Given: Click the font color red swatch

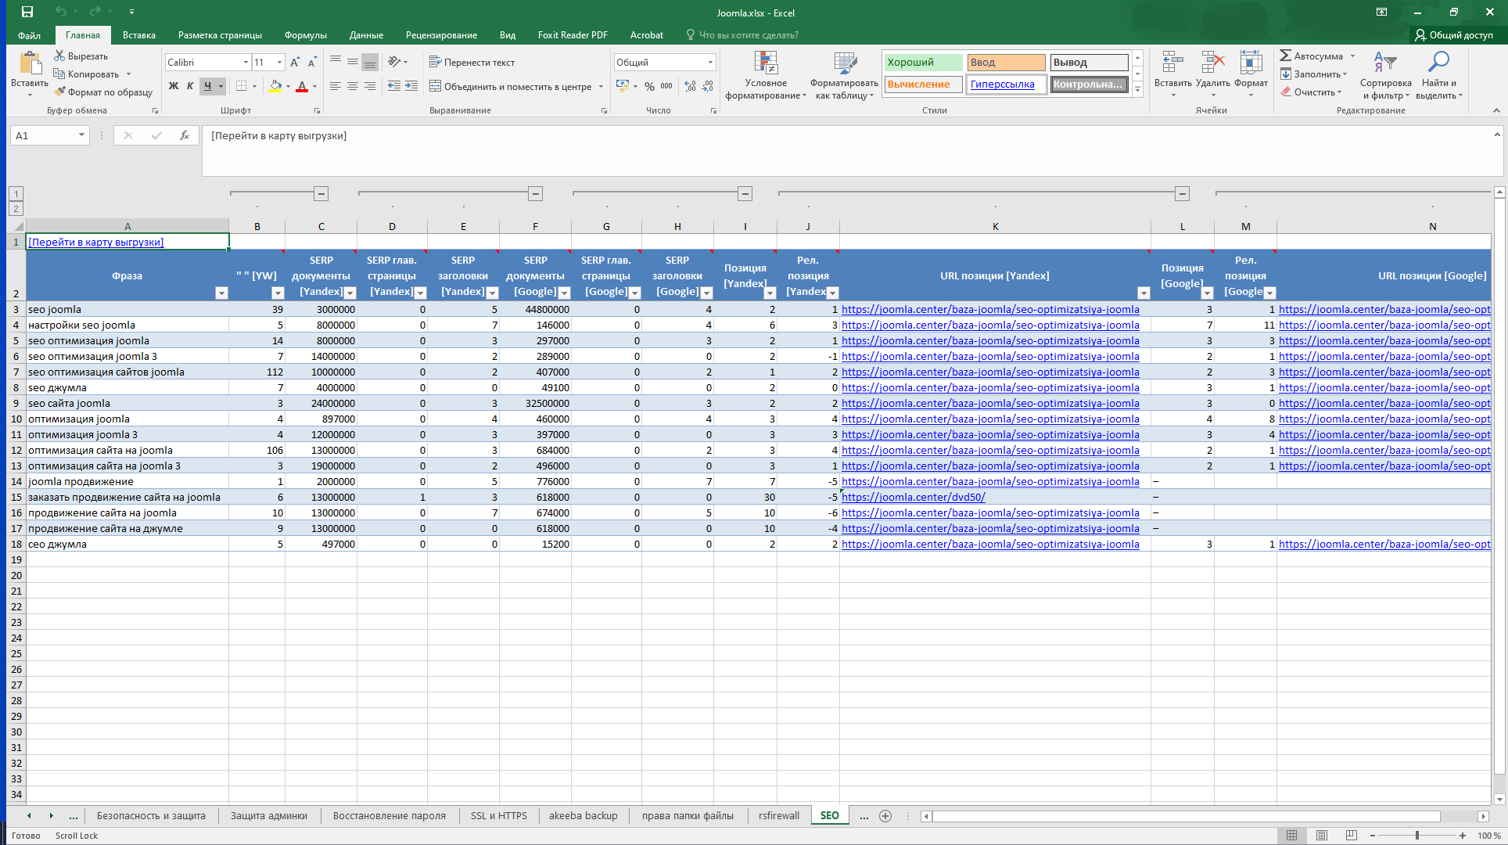Looking at the screenshot, I should [302, 86].
